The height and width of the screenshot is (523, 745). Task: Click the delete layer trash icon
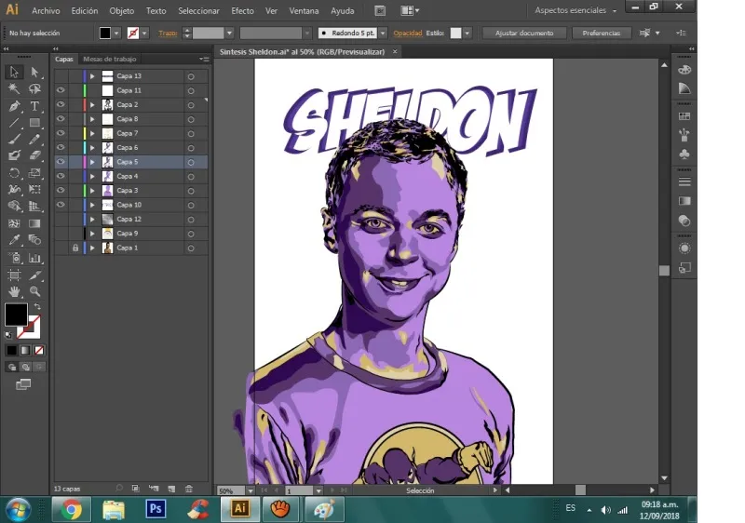[189, 488]
